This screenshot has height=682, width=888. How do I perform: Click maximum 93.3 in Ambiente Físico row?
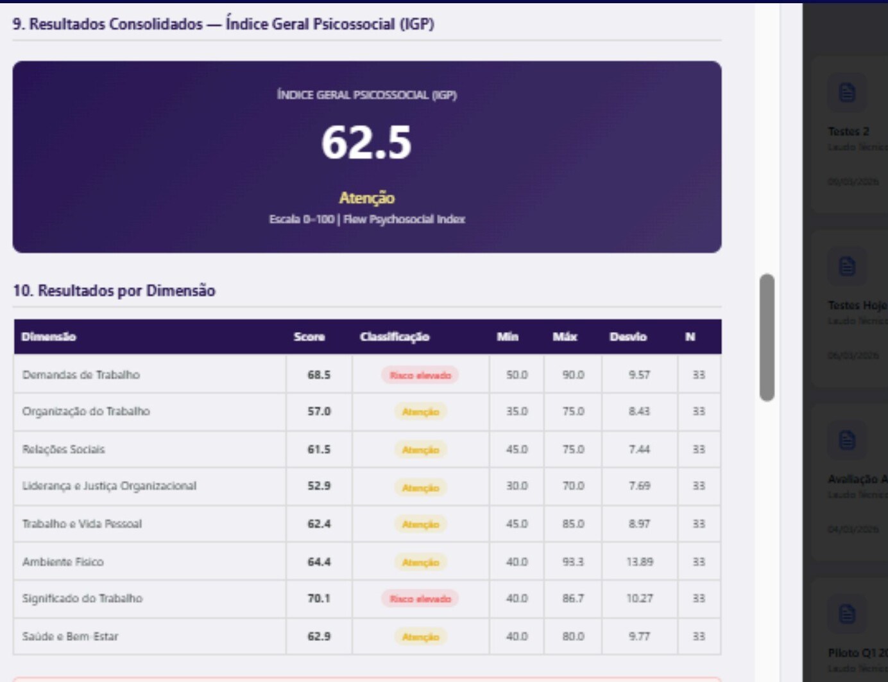tap(573, 562)
